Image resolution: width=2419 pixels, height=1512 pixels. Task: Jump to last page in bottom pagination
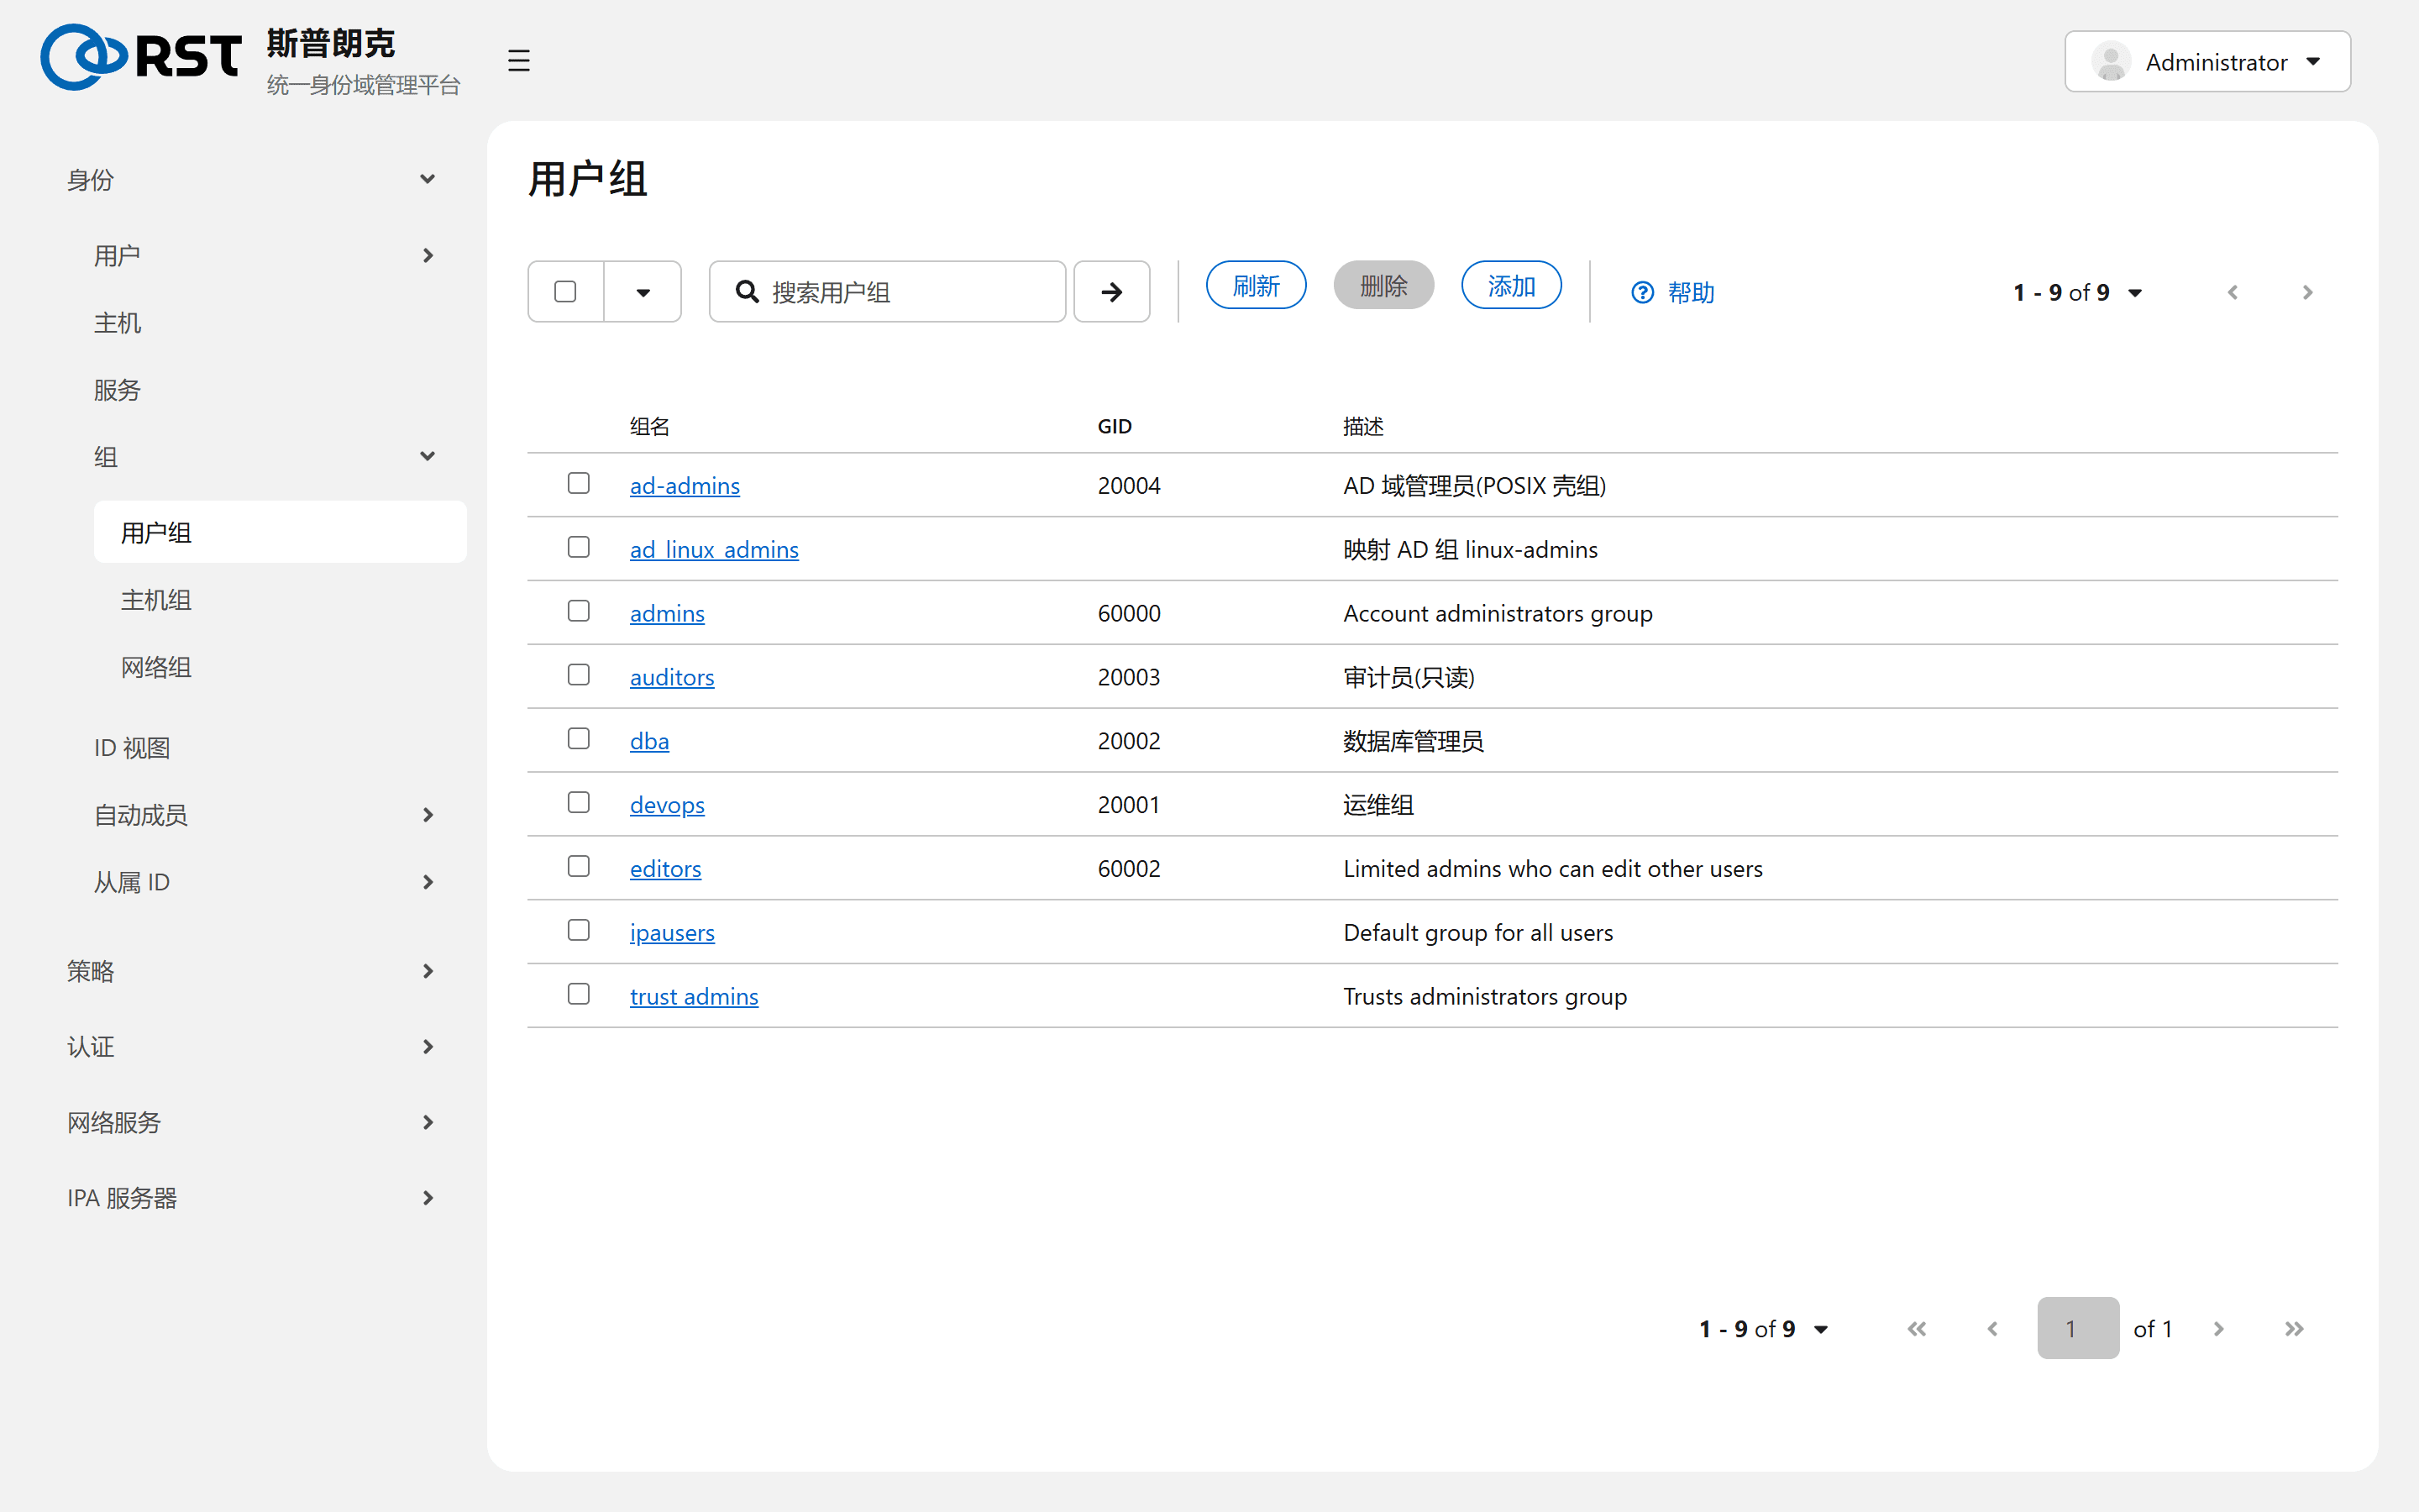point(2294,1329)
